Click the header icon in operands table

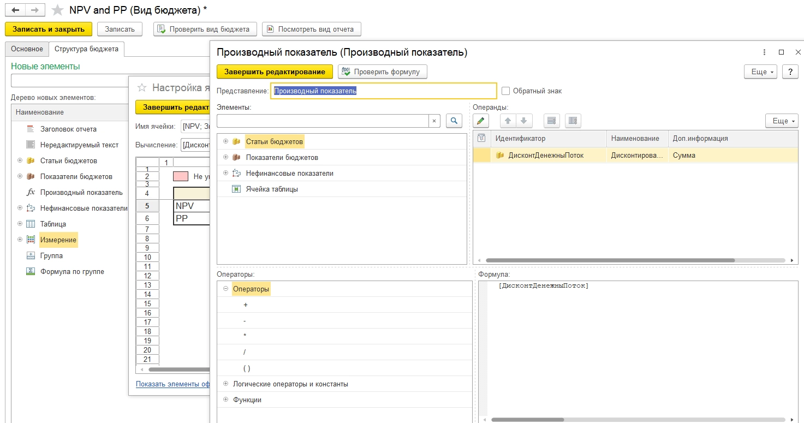(481, 139)
